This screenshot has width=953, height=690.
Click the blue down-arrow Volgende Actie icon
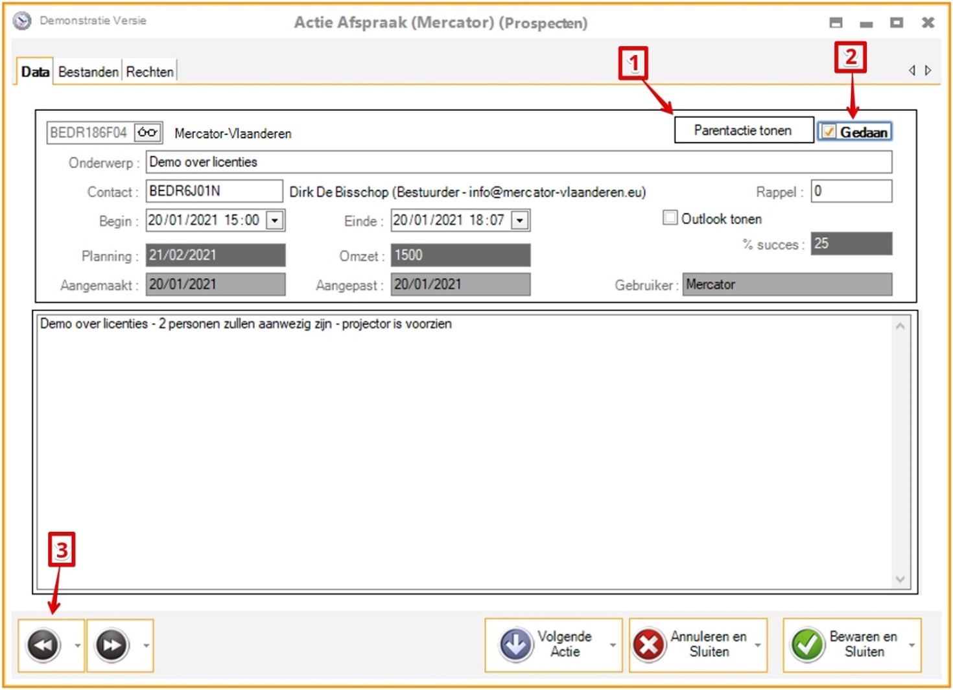(x=515, y=645)
